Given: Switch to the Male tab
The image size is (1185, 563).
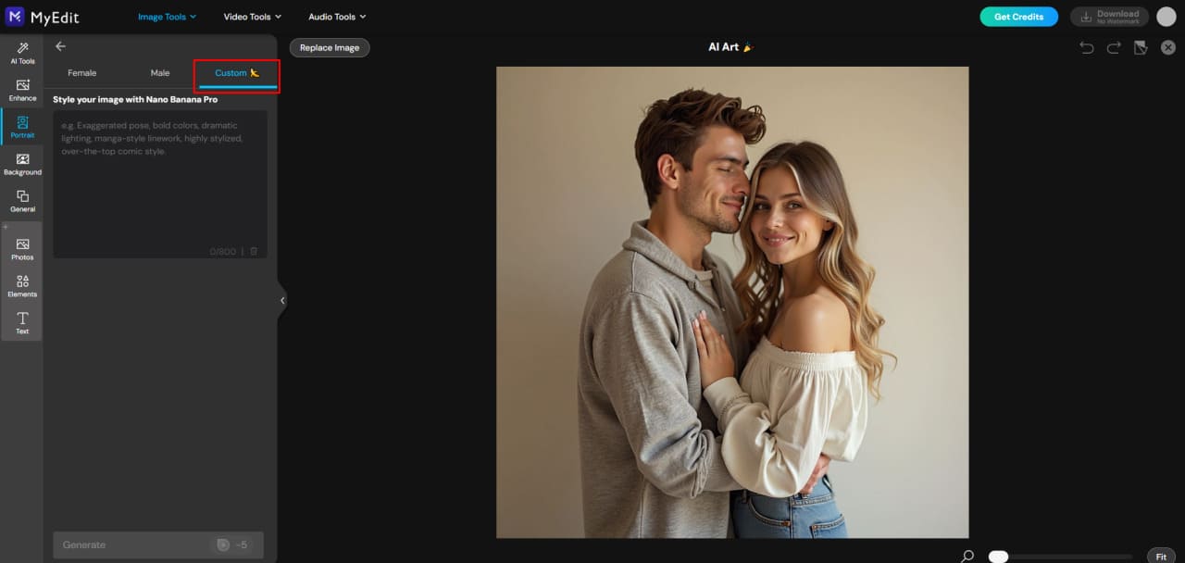Looking at the screenshot, I should coord(160,73).
